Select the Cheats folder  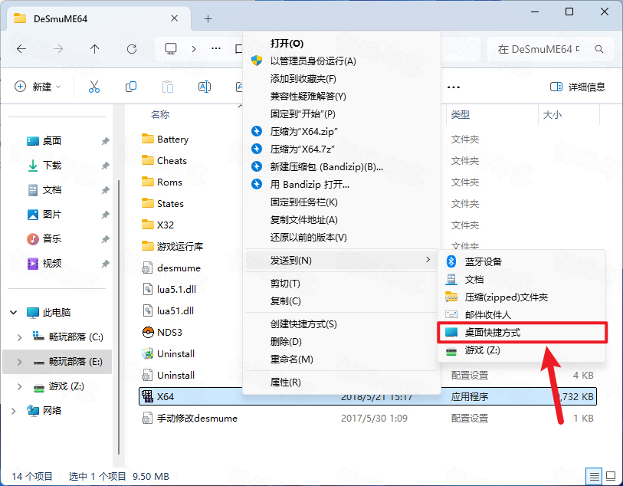pos(172,160)
